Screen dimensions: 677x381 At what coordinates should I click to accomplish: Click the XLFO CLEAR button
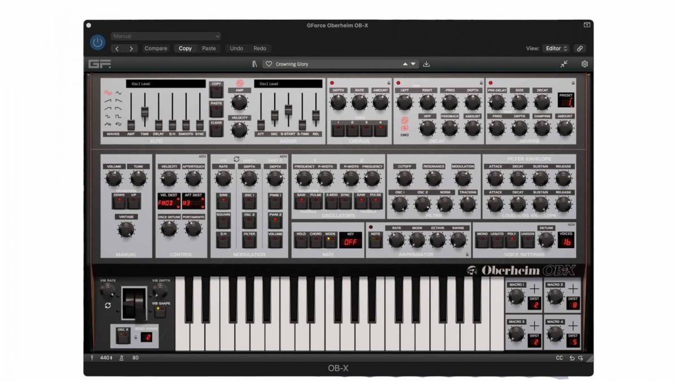216,129
